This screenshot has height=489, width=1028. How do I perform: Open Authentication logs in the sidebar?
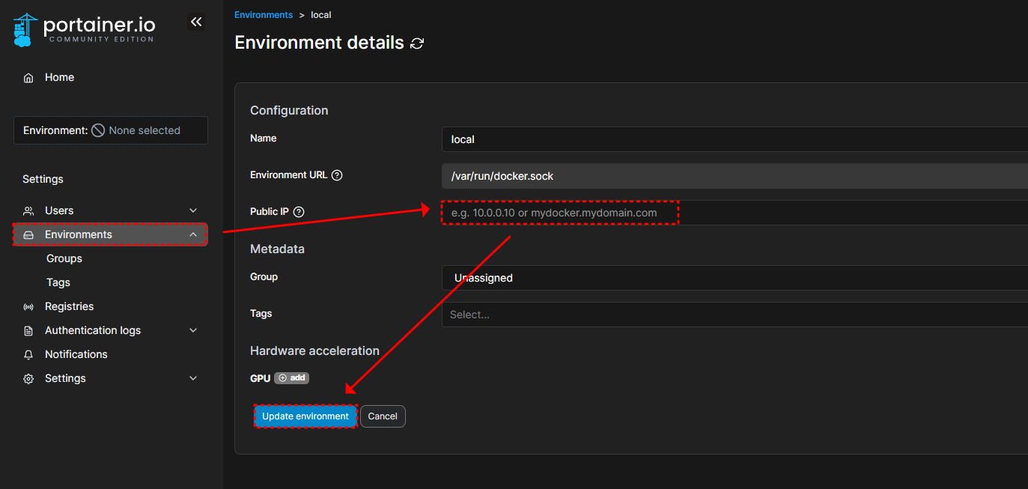[111, 331]
